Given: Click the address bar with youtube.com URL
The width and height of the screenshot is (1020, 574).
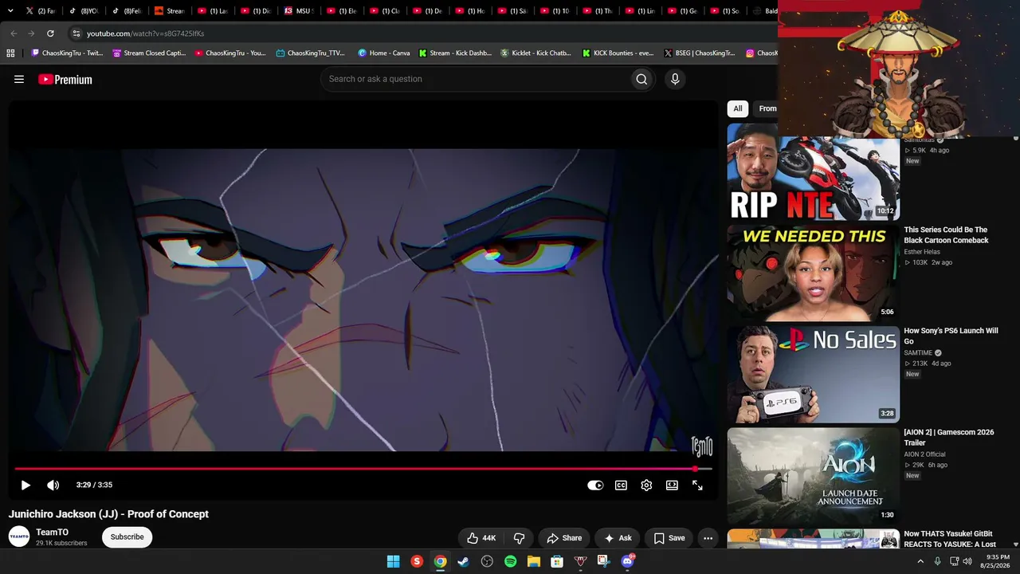Looking at the screenshot, I should tap(422, 33).
